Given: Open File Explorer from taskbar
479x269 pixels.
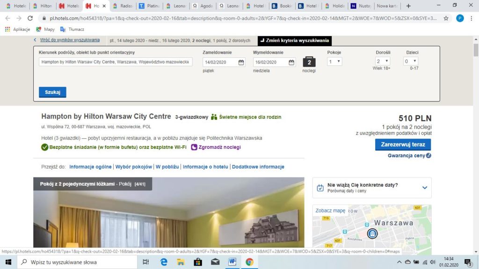Looking at the screenshot, I should click(181, 262).
